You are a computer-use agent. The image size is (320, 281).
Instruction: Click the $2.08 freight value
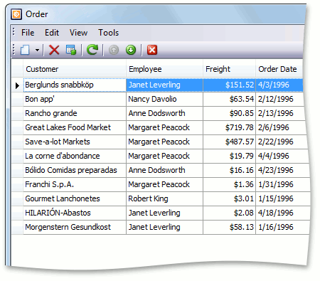click(x=244, y=213)
